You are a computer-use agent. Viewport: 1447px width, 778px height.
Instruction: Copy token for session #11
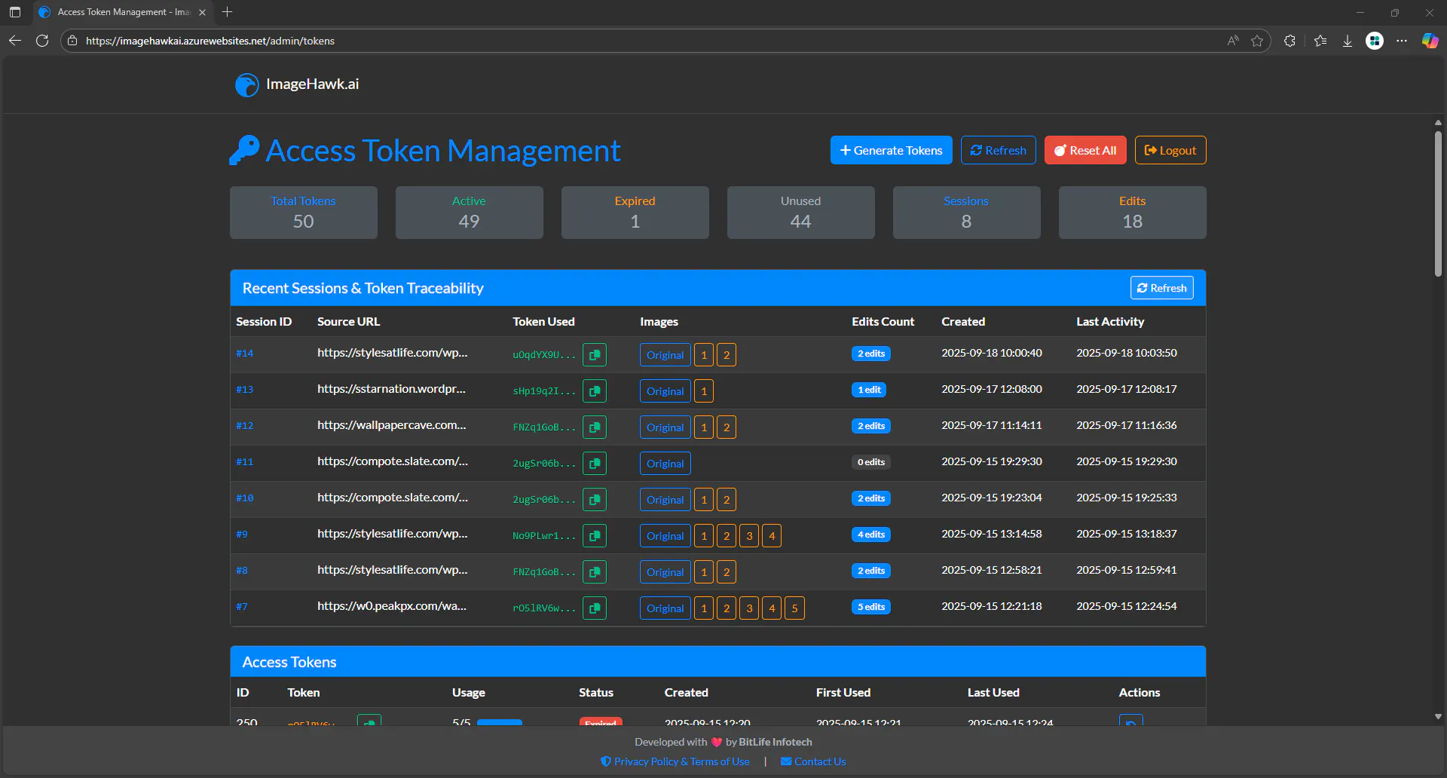click(x=595, y=463)
